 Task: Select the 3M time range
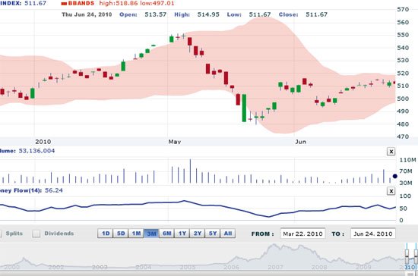click(x=151, y=234)
